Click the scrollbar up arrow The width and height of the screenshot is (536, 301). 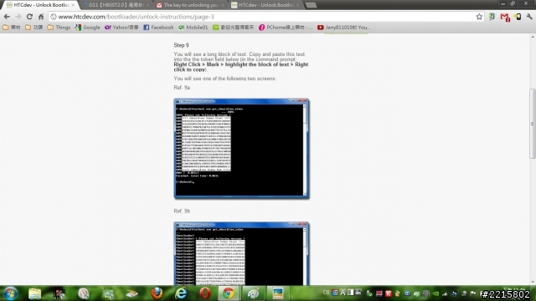533,37
